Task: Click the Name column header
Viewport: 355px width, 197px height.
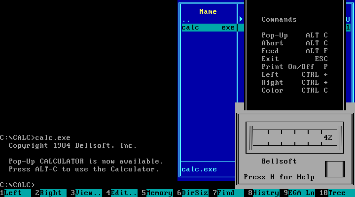Action: pyautogui.click(x=208, y=11)
